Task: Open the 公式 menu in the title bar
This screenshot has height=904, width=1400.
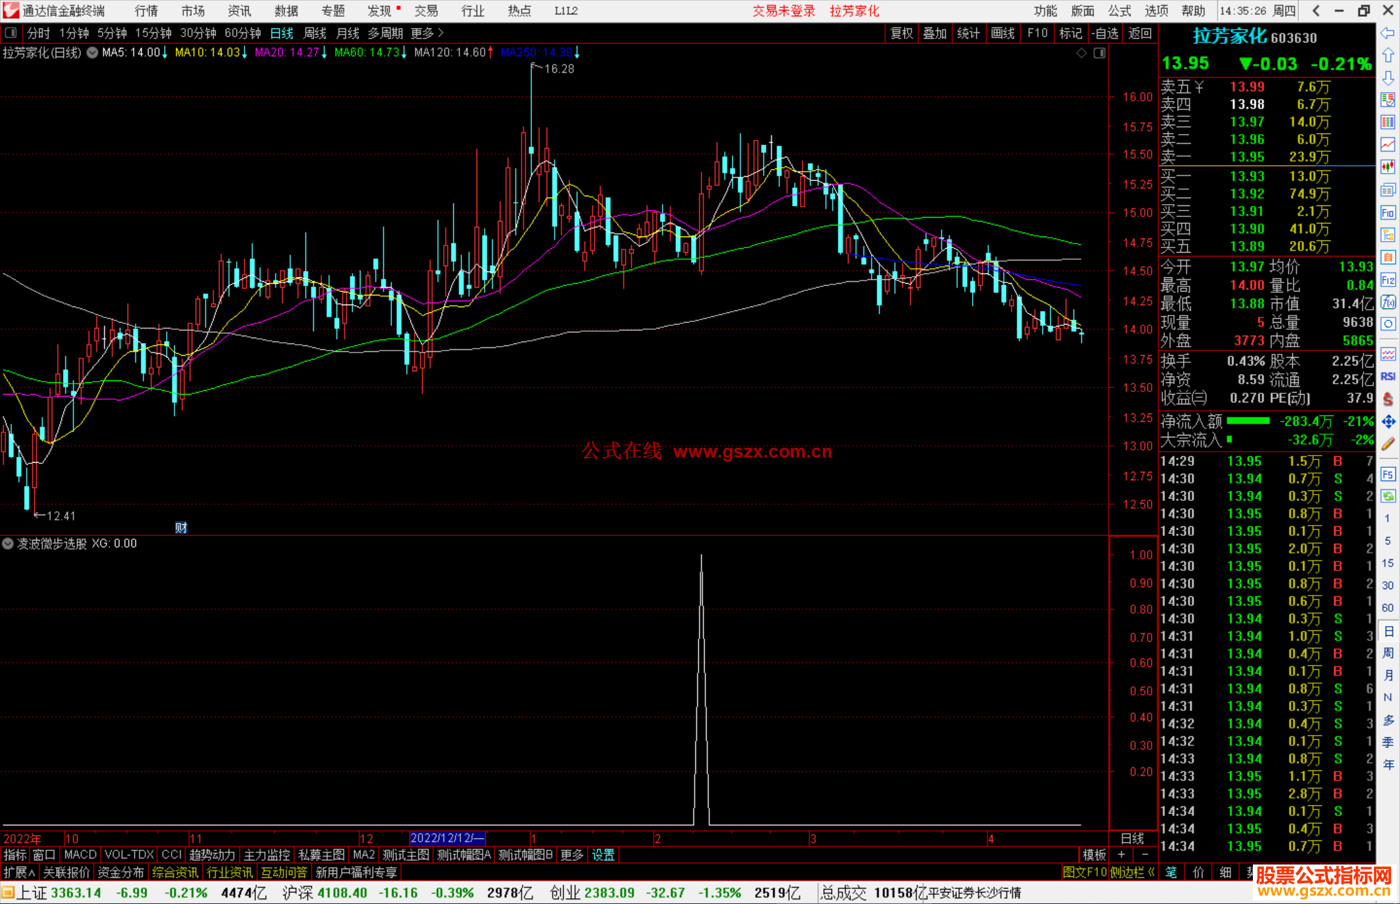Action: click(x=1119, y=11)
